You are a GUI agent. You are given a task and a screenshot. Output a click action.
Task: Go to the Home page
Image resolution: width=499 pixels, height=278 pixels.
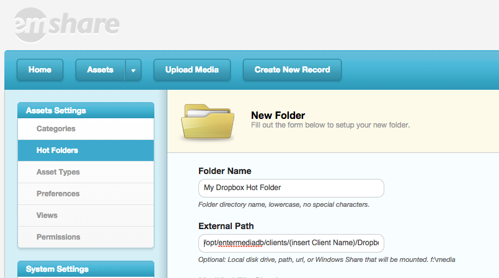pos(40,70)
